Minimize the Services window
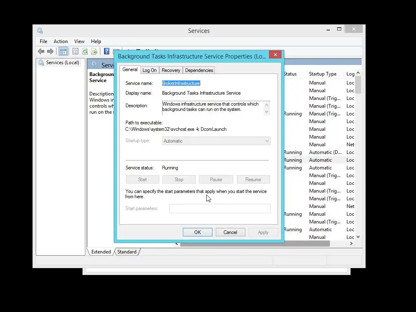This screenshot has height=312, width=416. pos(328,29)
